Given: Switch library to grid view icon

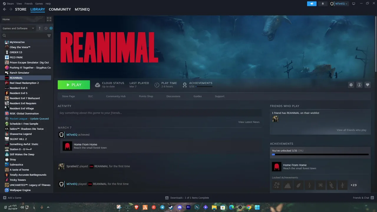Looking at the screenshot, I should click(x=49, y=19).
